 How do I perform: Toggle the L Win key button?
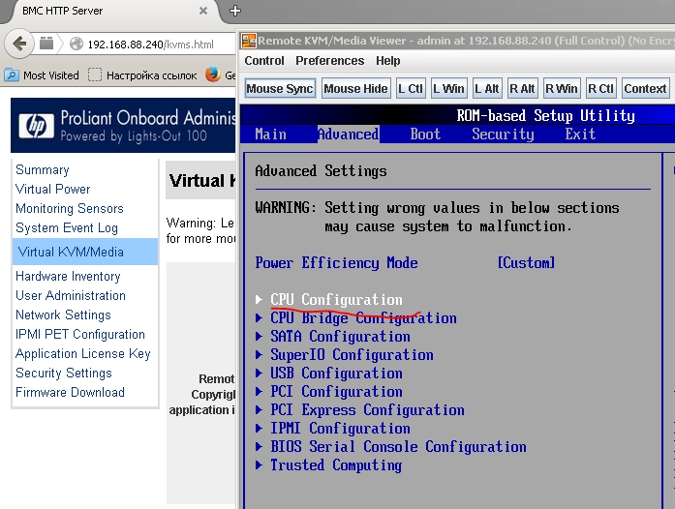click(x=448, y=89)
